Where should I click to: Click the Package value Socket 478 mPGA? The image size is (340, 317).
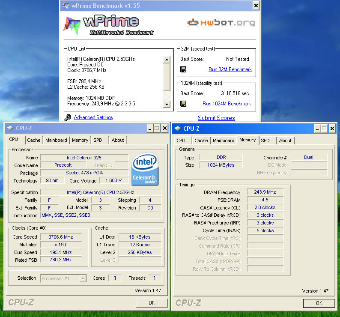pos(84,173)
